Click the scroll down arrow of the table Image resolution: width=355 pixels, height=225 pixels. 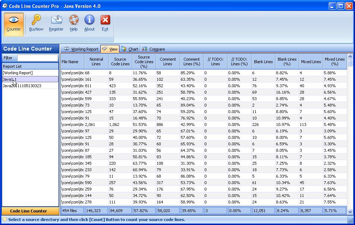click(x=350, y=212)
